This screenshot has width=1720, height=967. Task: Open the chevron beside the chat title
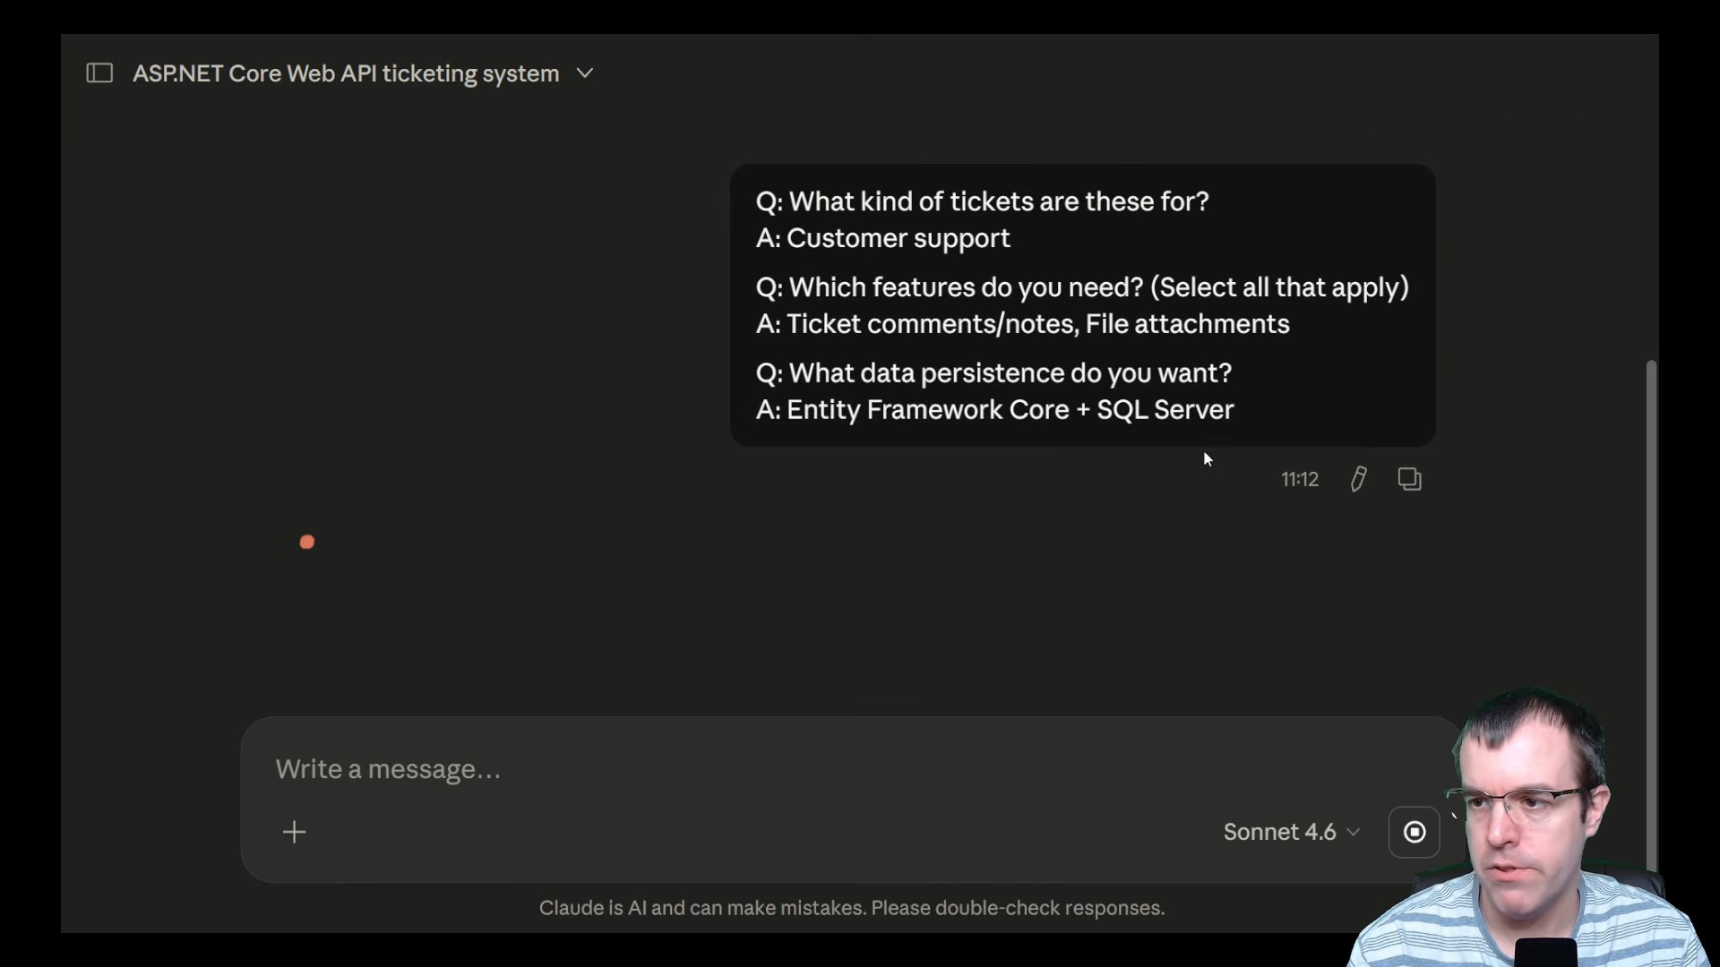pyautogui.click(x=585, y=73)
